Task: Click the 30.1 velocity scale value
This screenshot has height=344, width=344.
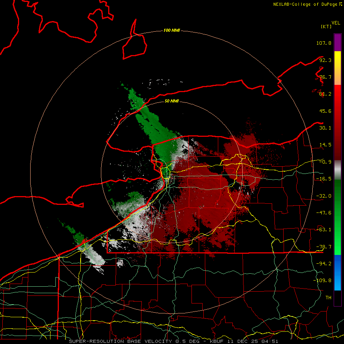Action: point(325,128)
